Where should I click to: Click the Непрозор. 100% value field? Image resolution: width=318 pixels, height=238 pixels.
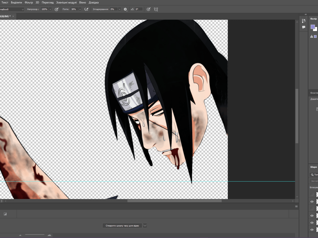[45, 9]
